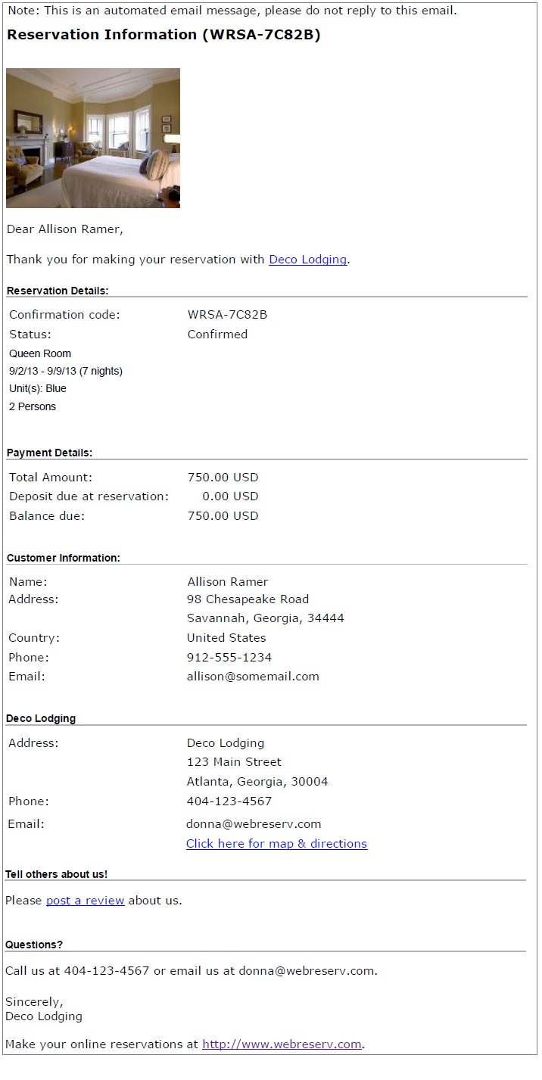This screenshot has height=1080, width=542.
Task: Click the Balance due 750.00 USD value
Action: [223, 516]
